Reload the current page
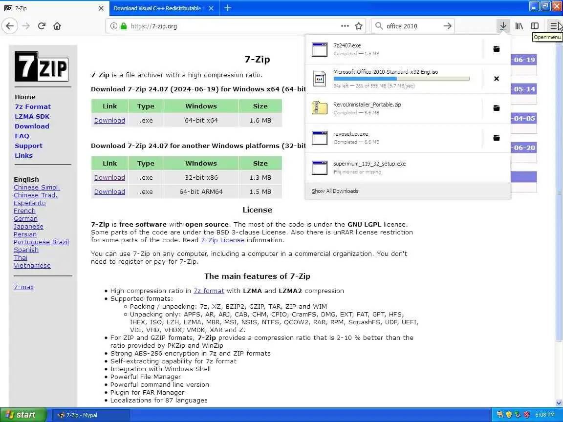Image resolution: width=563 pixels, height=422 pixels. click(x=42, y=26)
